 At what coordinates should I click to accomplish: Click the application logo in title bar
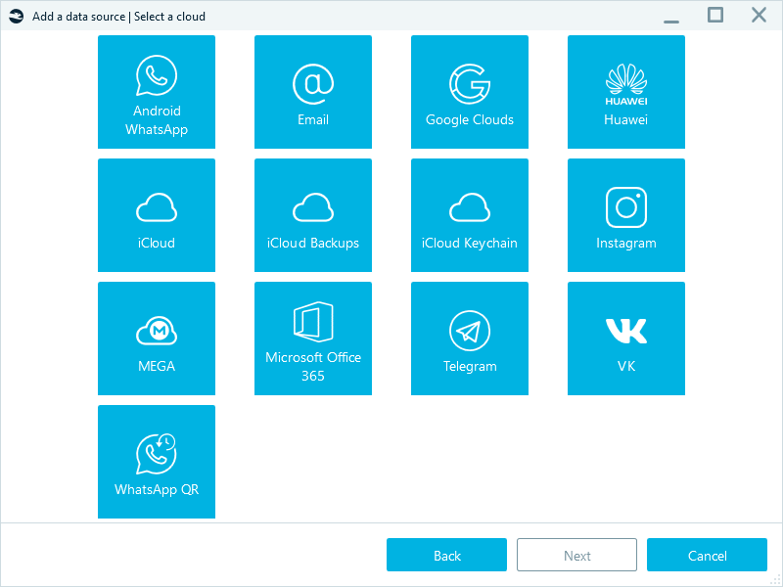click(x=17, y=15)
